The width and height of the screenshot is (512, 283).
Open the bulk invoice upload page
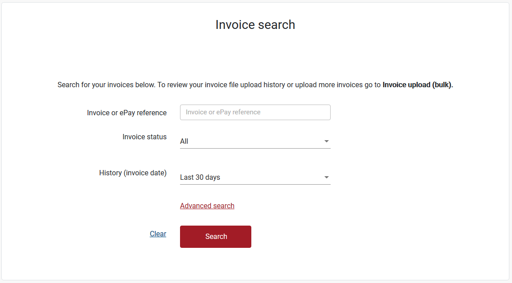coord(416,85)
